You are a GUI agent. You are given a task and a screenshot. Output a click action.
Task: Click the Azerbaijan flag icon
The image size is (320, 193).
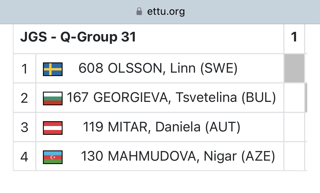(x=53, y=157)
